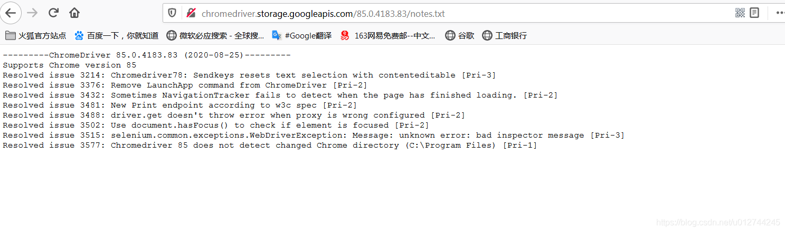This screenshot has height=232, width=785.
Task: Open the QR code generator icon
Action: 740,13
